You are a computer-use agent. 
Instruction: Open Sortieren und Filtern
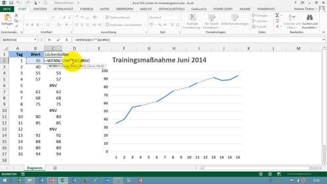click(x=292, y=21)
